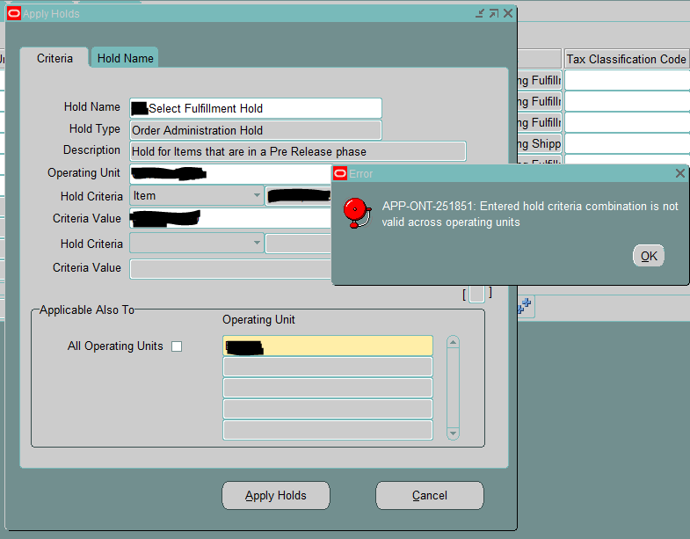Open the second empty Hold Criteria dropdown
This screenshot has height=539, width=690.
pyautogui.click(x=197, y=243)
